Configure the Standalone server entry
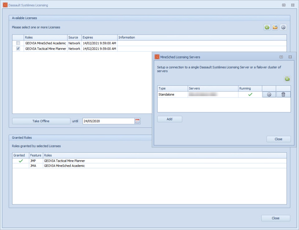The image size is (299, 230). click(x=269, y=94)
